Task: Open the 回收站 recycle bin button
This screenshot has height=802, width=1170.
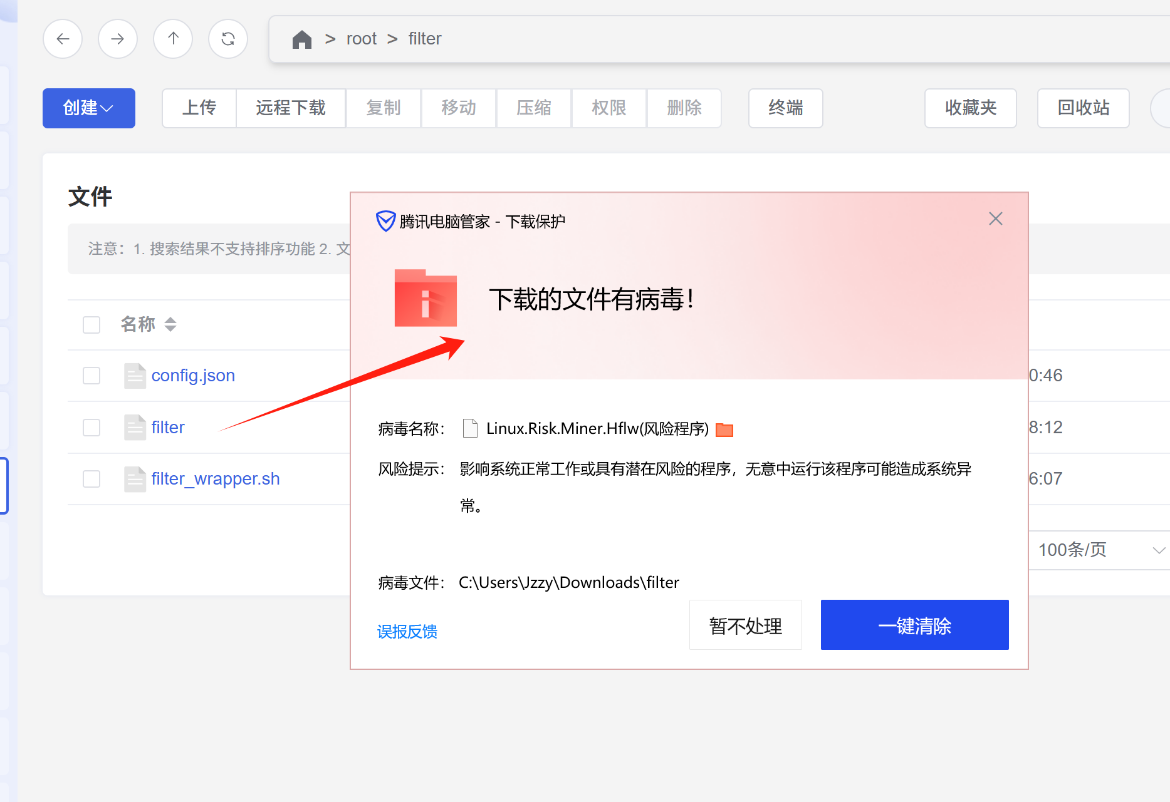Action: (x=1084, y=108)
